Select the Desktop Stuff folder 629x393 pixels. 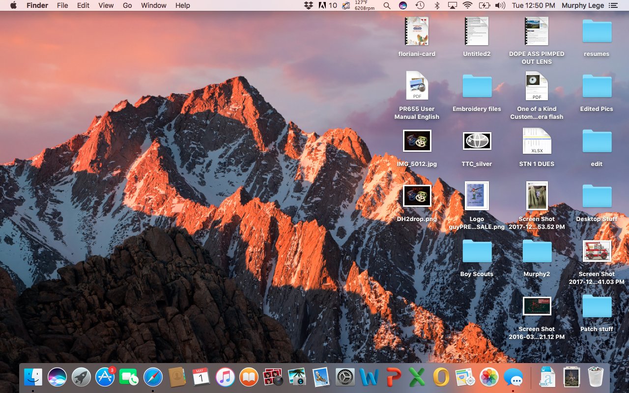click(597, 202)
